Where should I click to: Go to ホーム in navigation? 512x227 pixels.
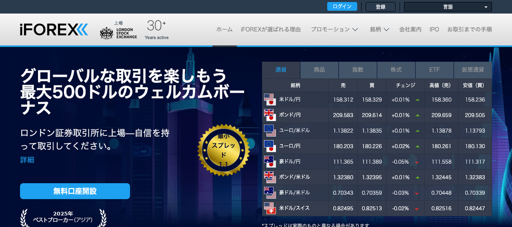224,29
